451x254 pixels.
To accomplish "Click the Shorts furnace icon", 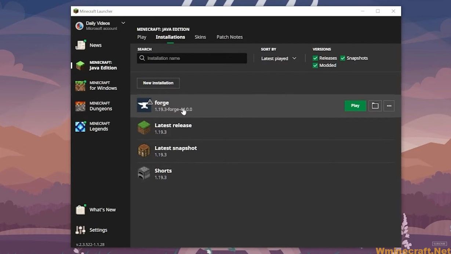I will 144,173.
